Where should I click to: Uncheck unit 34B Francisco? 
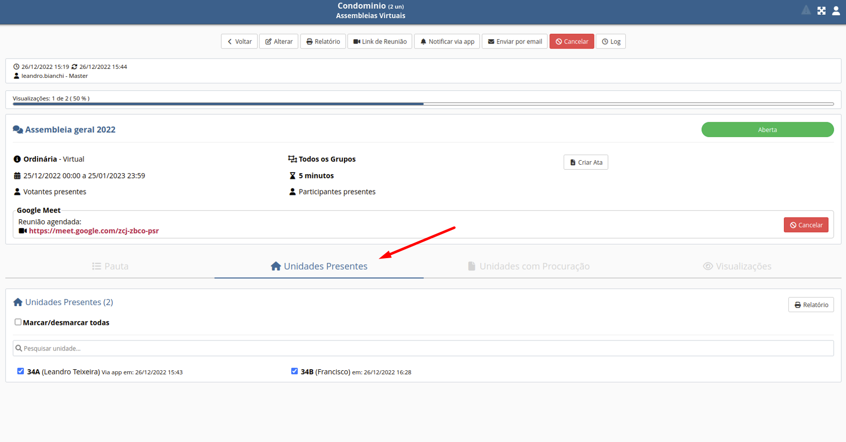click(294, 371)
